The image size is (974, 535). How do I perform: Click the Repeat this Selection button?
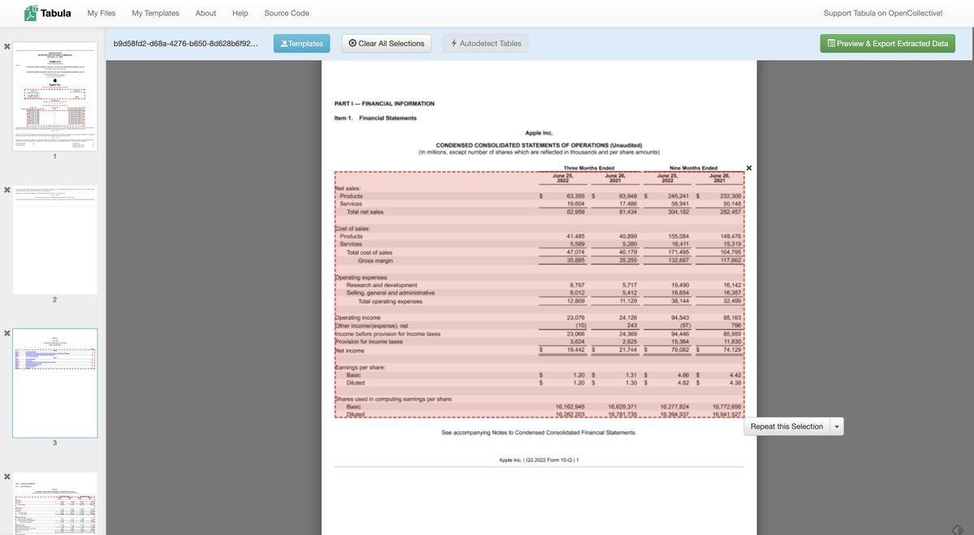pos(787,426)
